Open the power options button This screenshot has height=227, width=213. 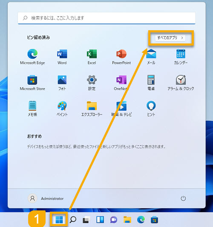pyautogui.click(x=183, y=198)
